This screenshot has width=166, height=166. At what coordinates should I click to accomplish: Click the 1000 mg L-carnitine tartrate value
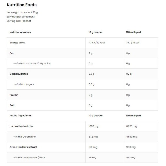(x=94, y=126)
